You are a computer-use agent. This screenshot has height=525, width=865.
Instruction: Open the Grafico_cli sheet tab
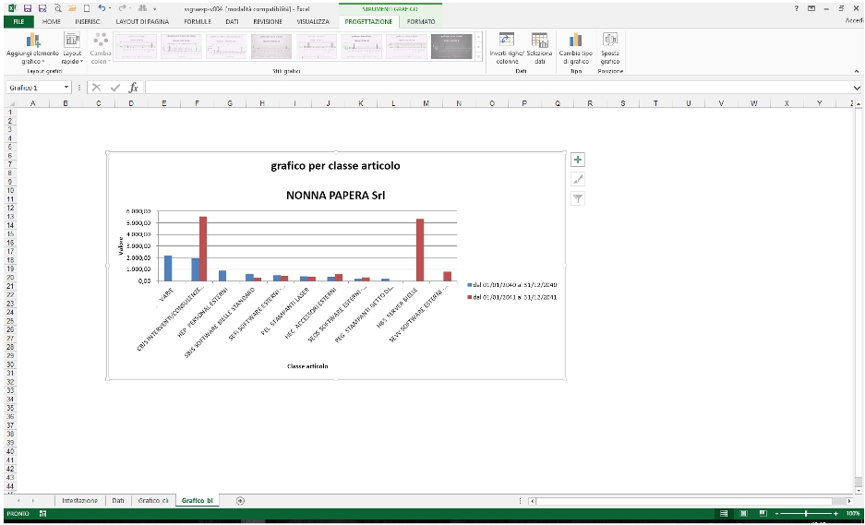pyautogui.click(x=153, y=501)
